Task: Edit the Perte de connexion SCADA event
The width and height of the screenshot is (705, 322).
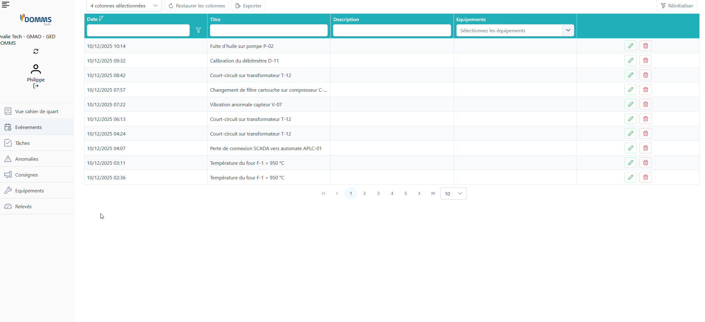Action: pos(630,148)
